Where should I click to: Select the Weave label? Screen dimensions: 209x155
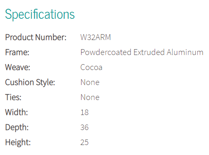[x=18, y=67]
